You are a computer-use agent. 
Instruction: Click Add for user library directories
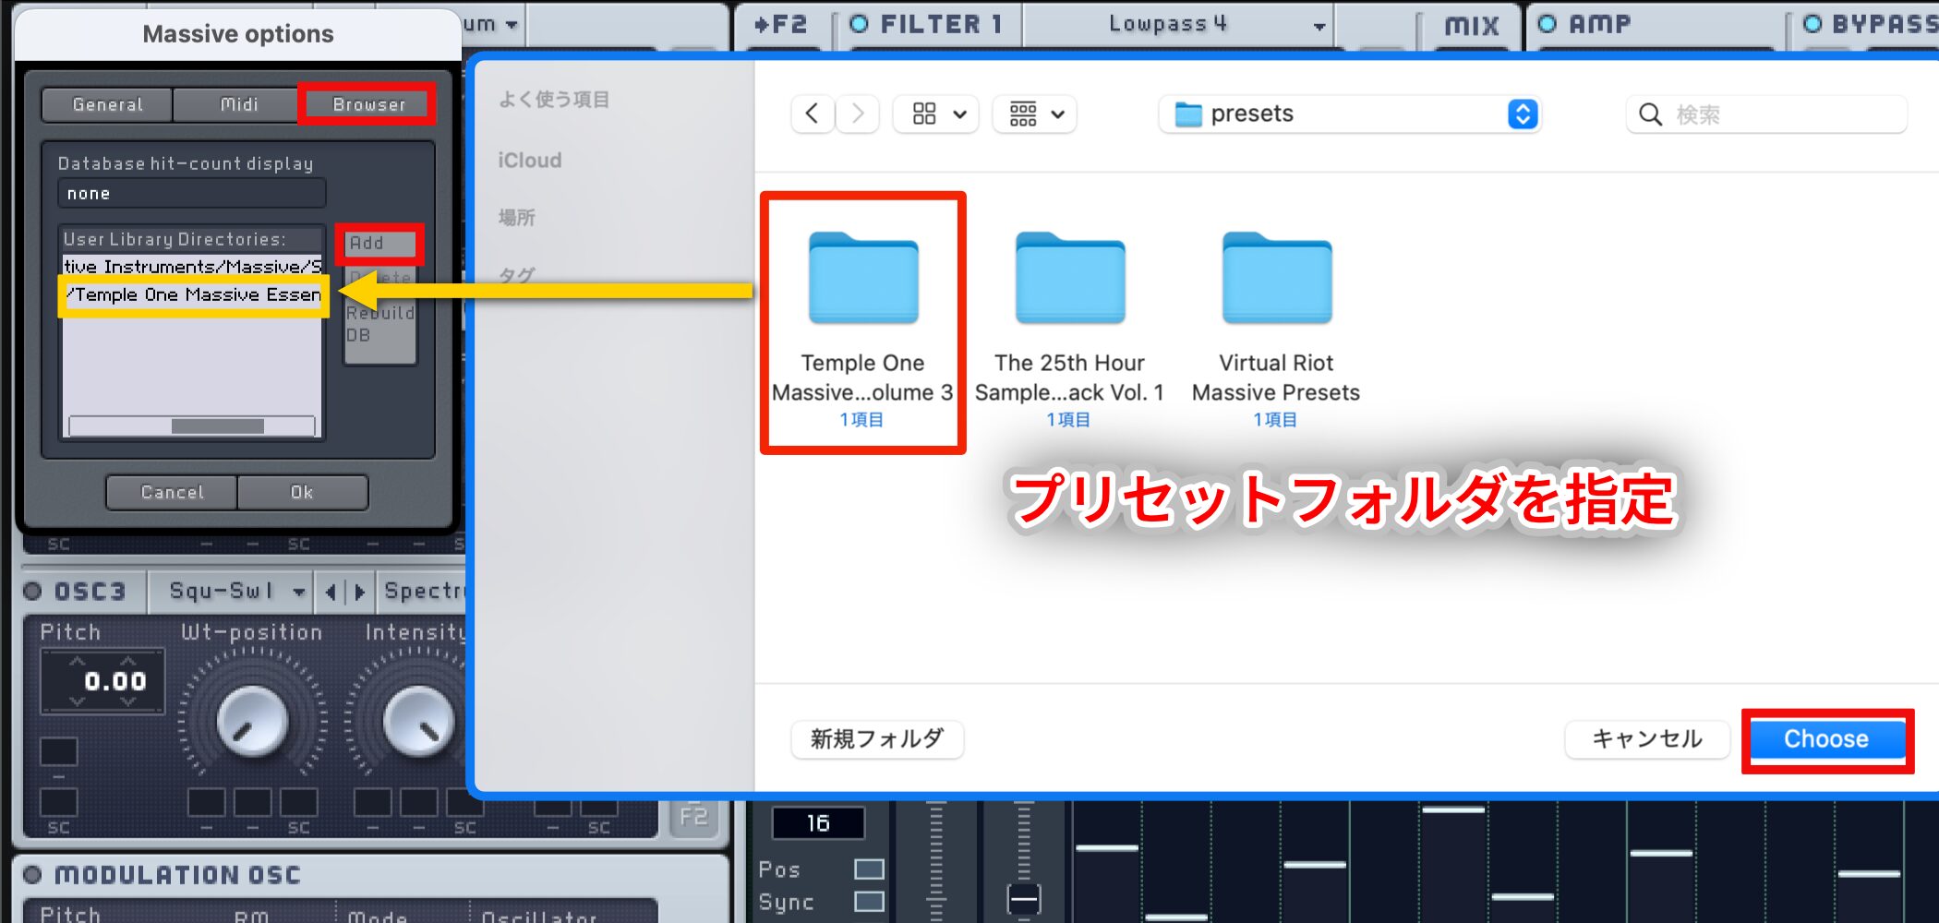click(379, 244)
